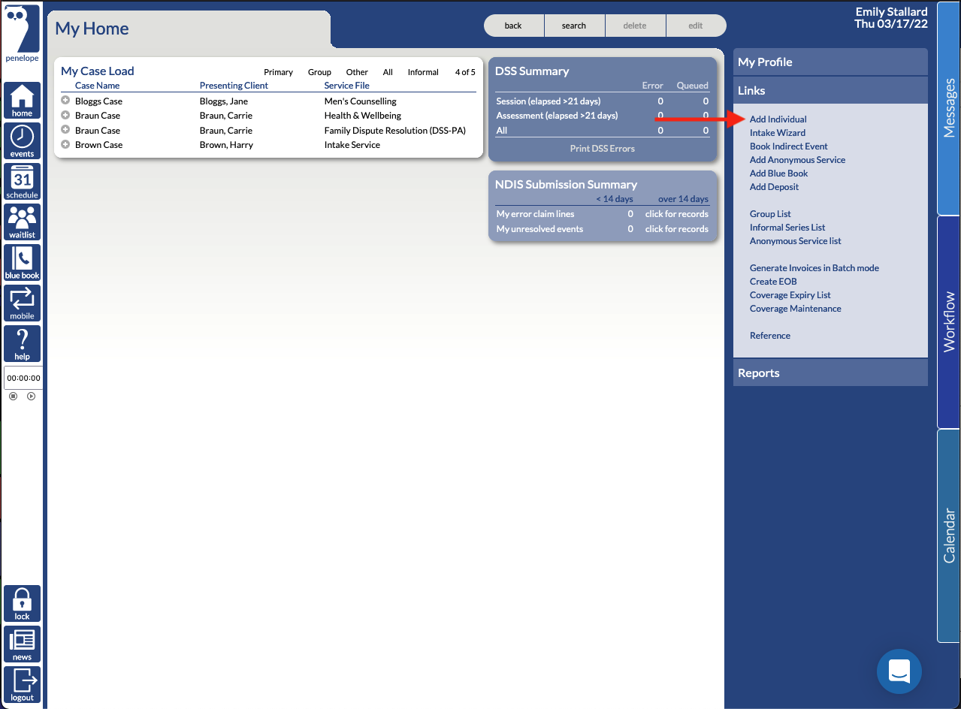Click the My Case Load heading
Viewport: 961px width, 709px height.
97,71
